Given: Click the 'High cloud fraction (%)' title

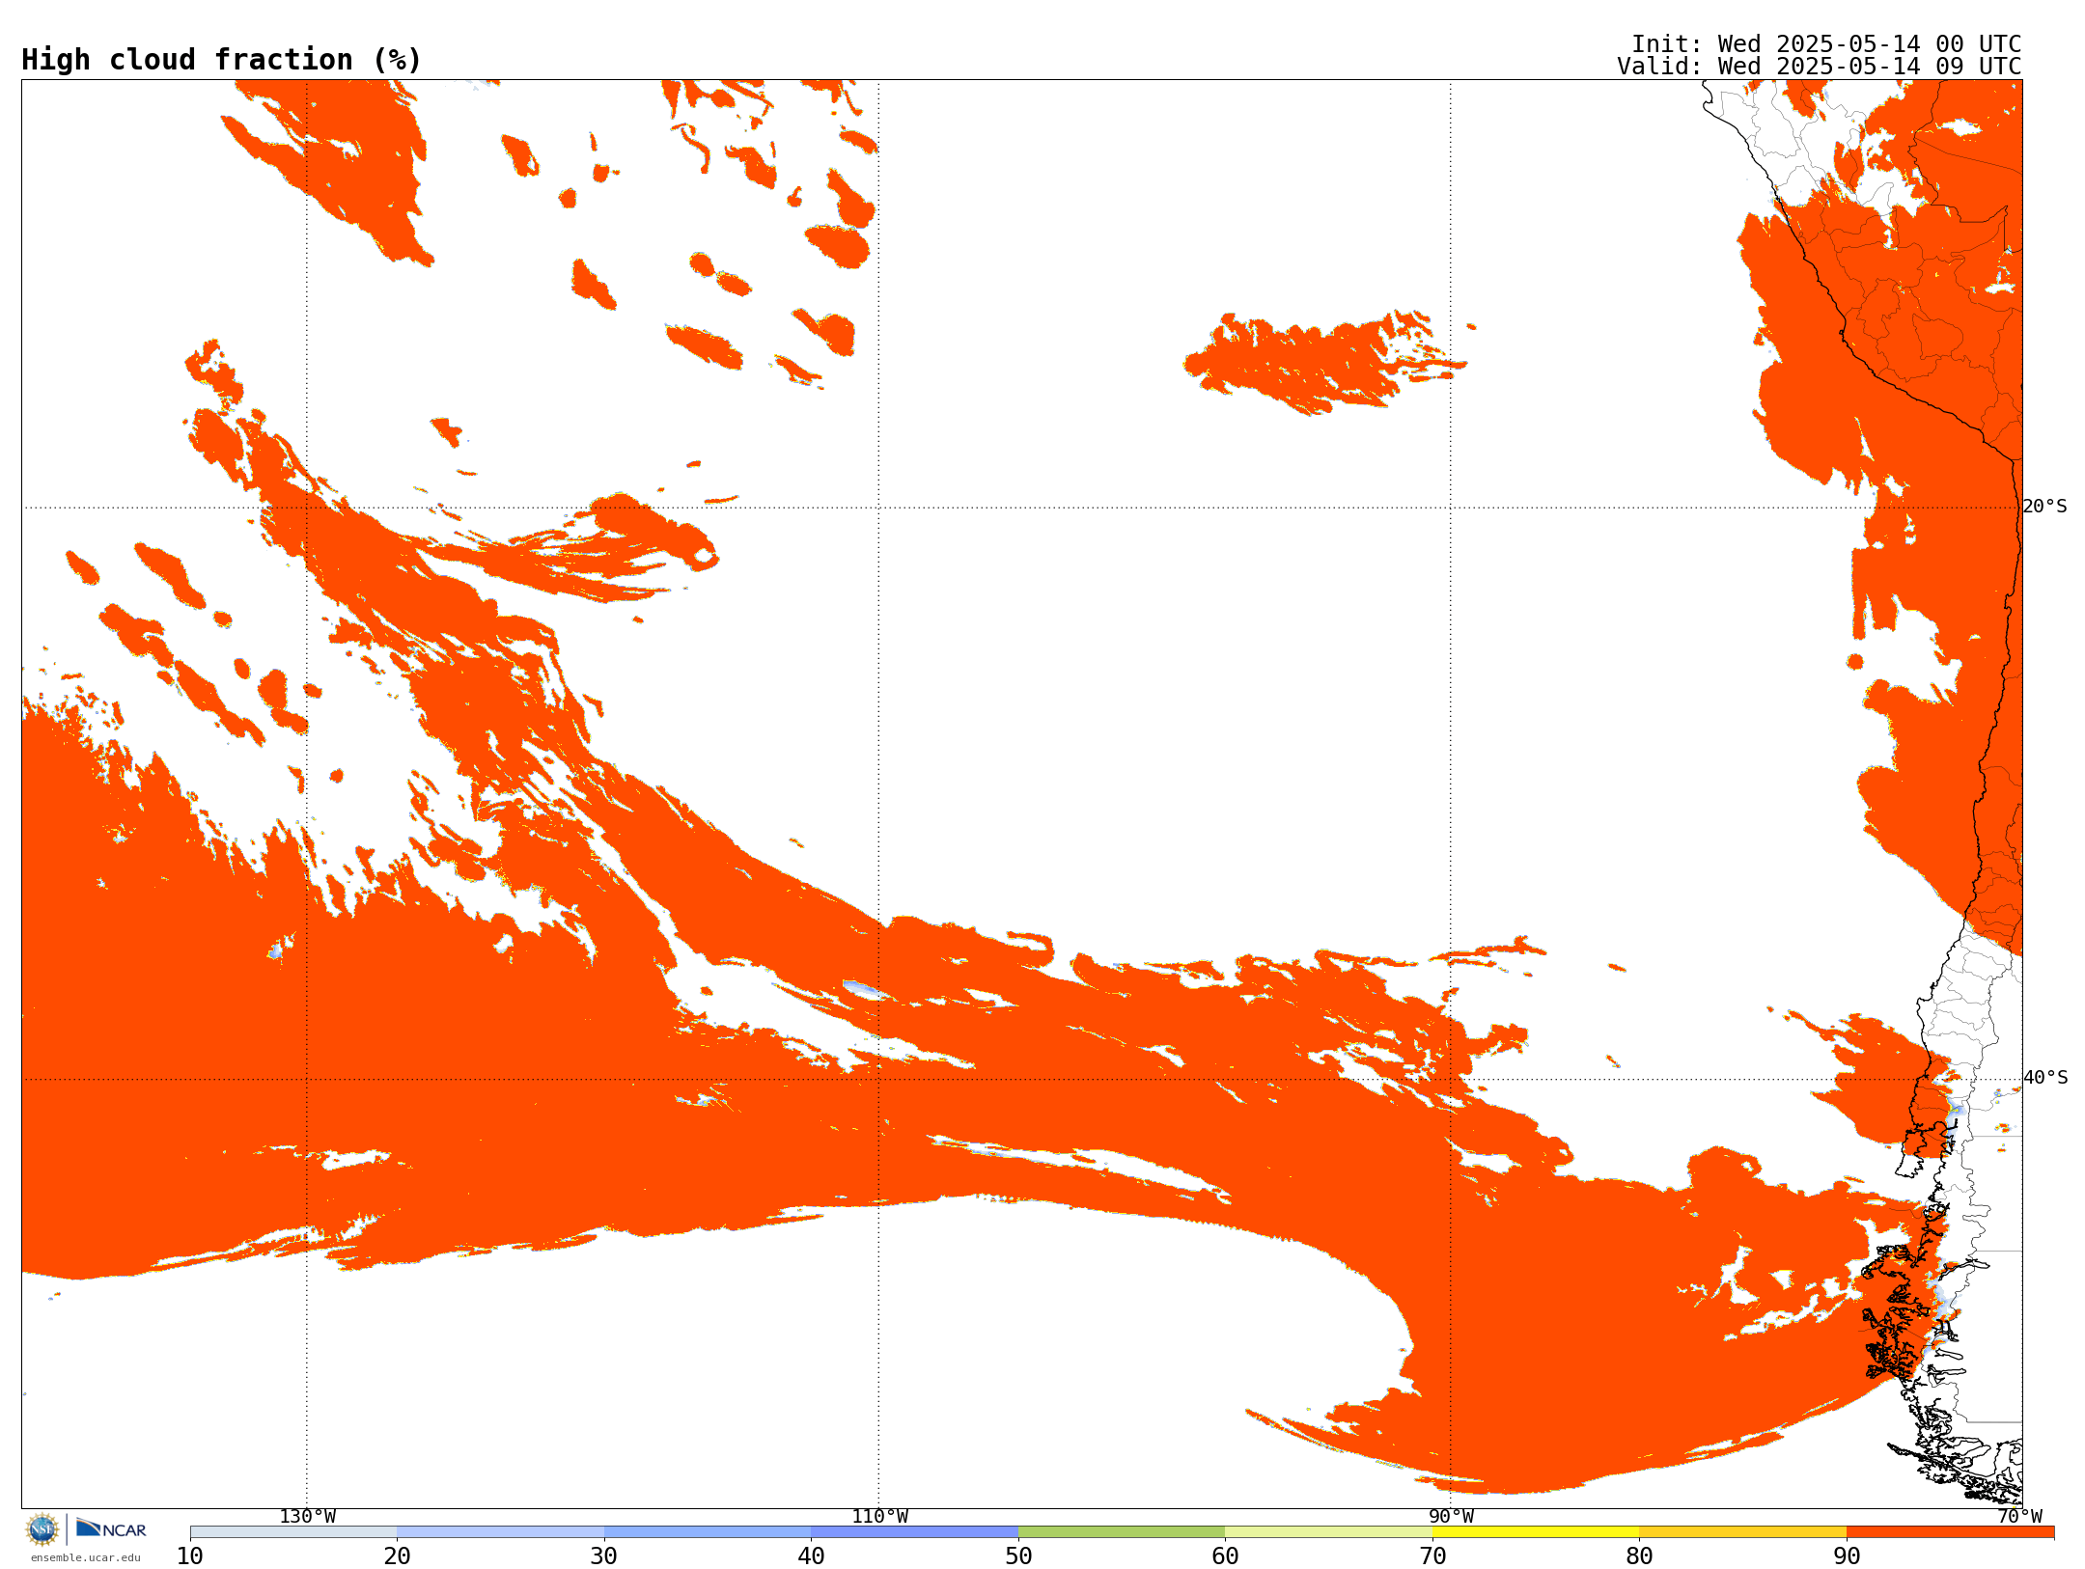Looking at the screenshot, I should coord(221,60).
